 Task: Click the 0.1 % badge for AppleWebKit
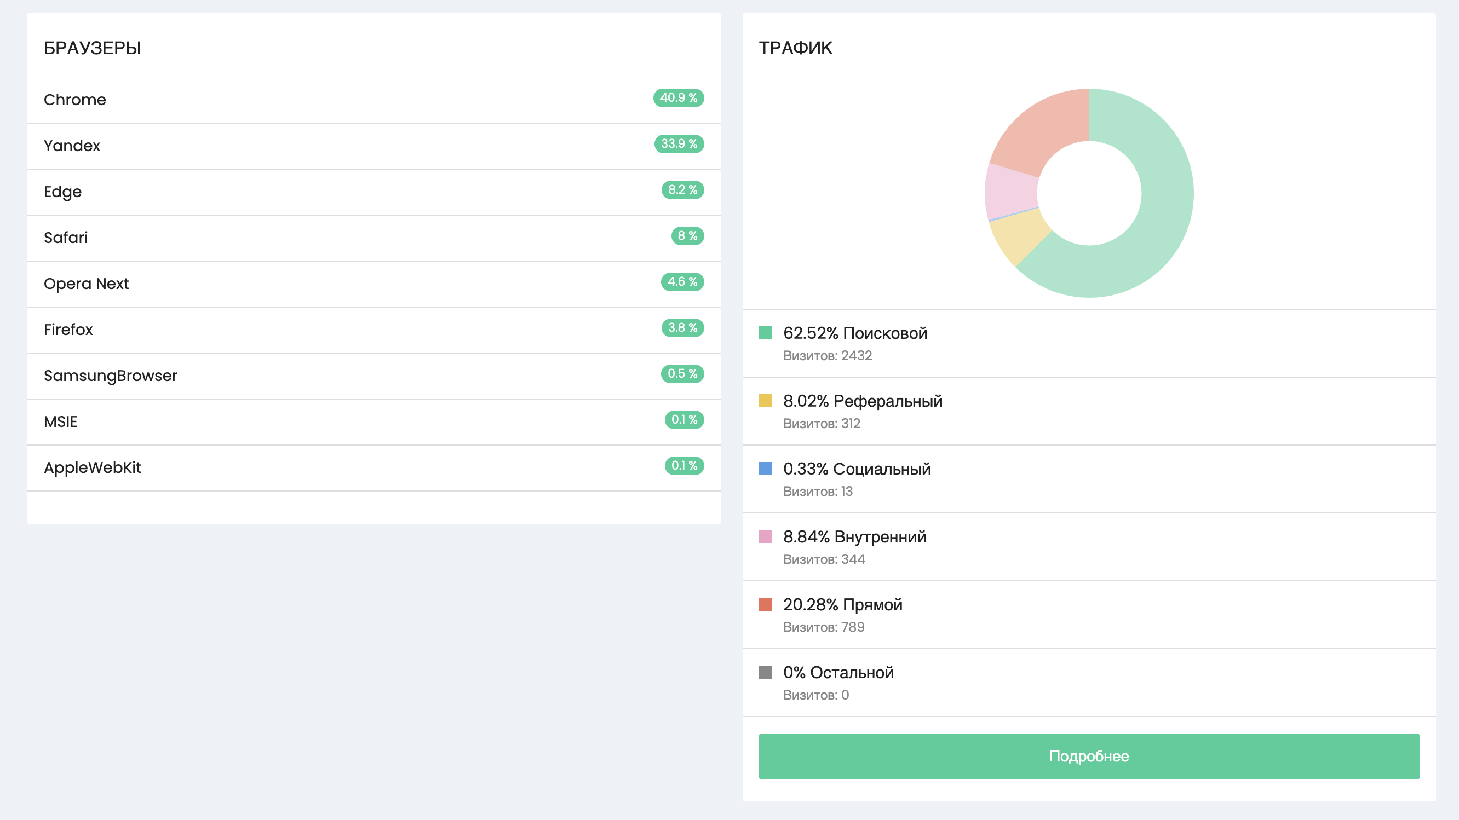point(684,466)
